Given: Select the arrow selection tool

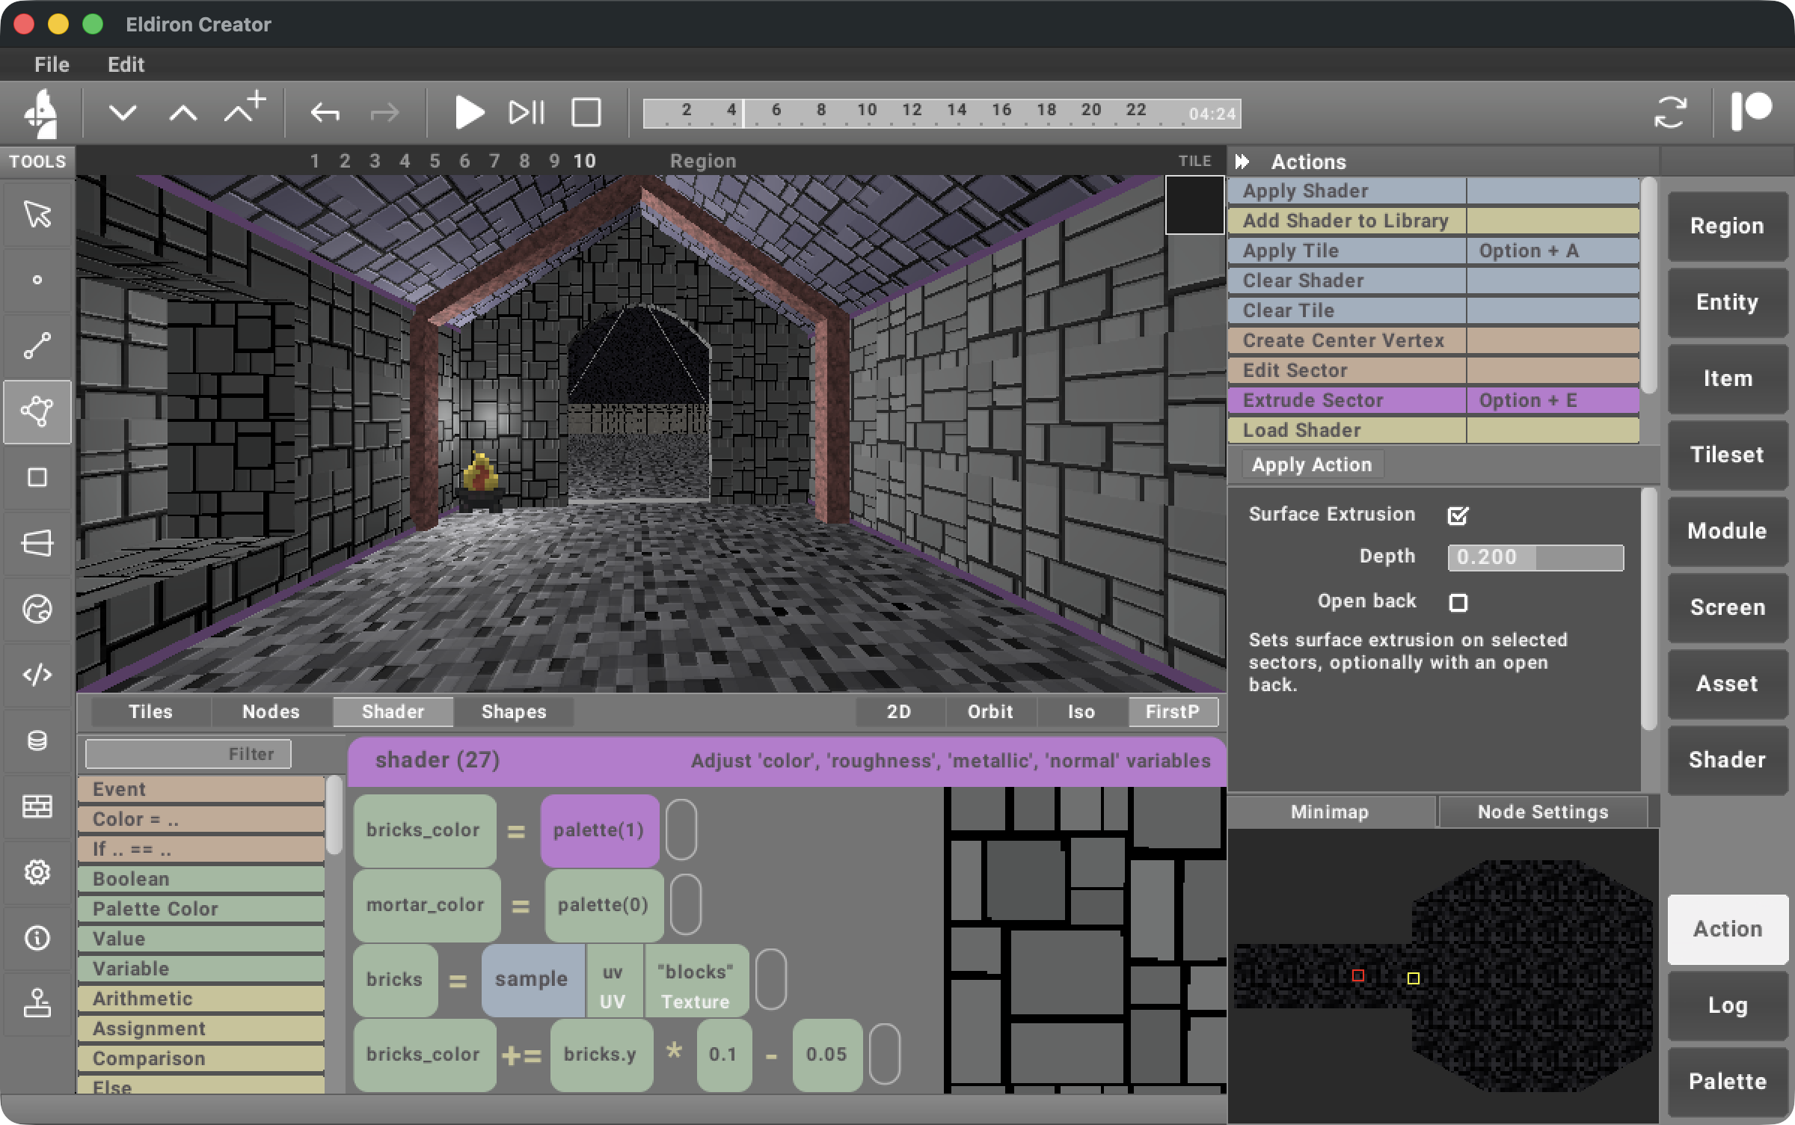Looking at the screenshot, I should point(37,215).
